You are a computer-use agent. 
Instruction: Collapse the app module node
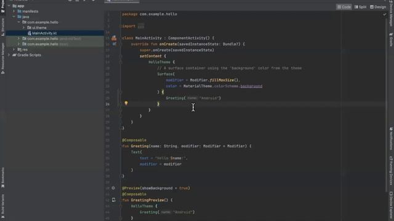pos(9,6)
